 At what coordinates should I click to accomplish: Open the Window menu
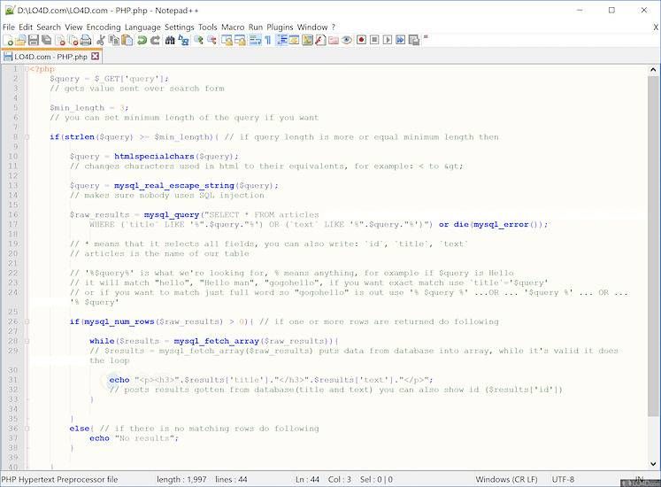[x=312, y=27]
